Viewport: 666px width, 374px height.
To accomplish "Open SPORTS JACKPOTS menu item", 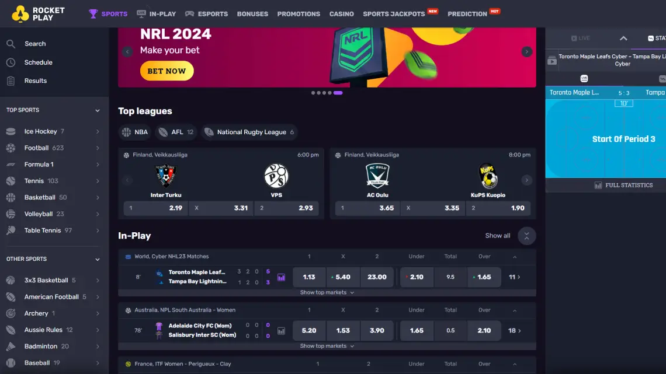I will coord(394,14).
